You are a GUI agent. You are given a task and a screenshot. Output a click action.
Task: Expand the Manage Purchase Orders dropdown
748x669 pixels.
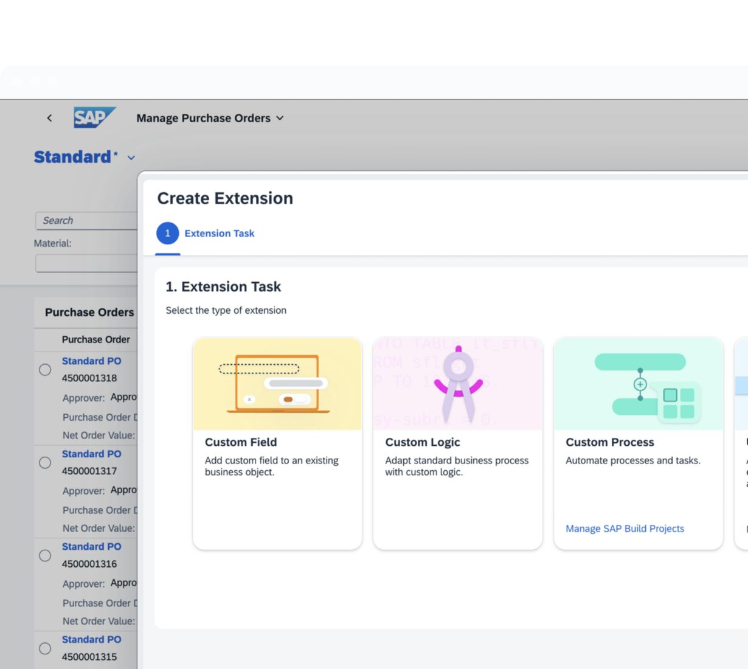tap(280, 118)
